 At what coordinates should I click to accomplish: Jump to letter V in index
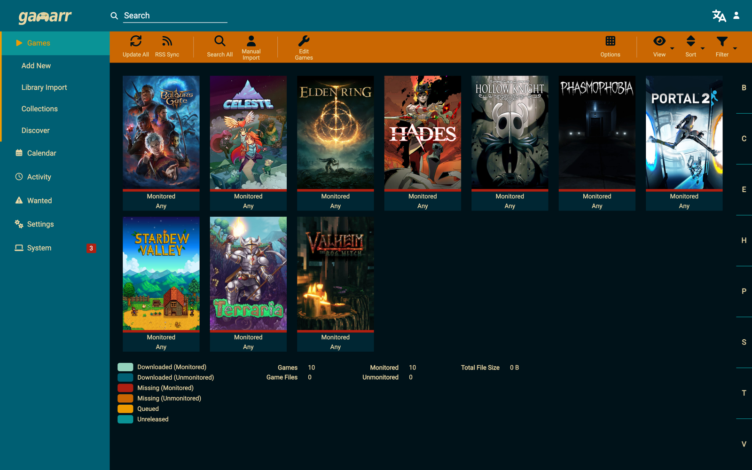click(744, 444)
